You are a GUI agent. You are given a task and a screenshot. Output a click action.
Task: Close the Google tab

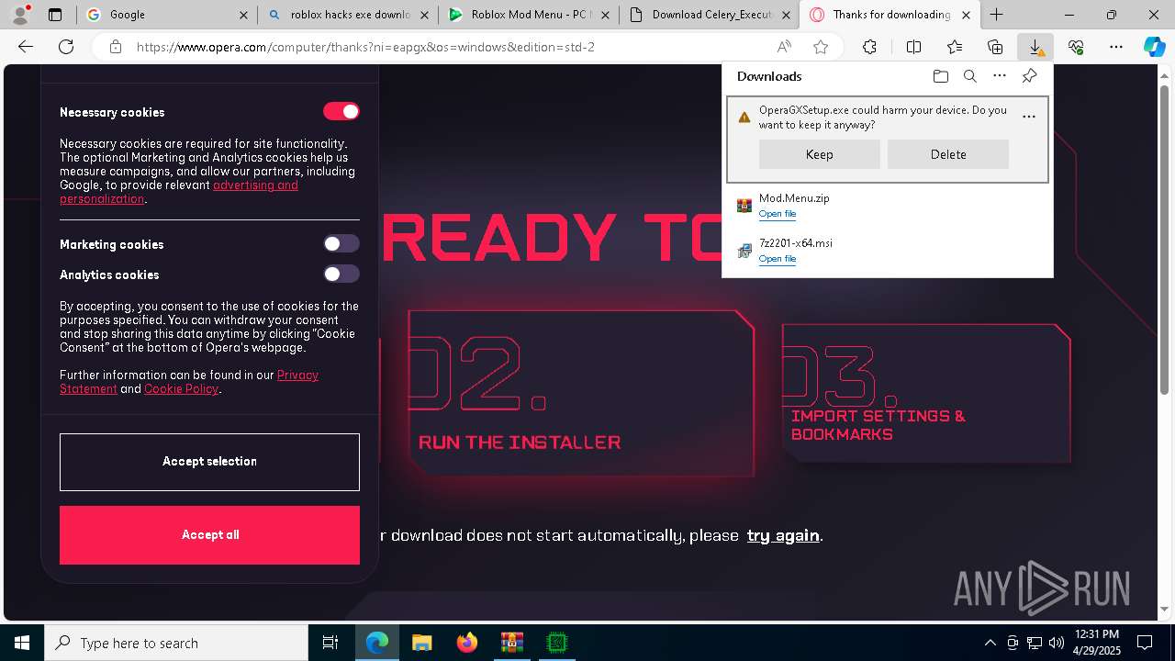(243, 15)
